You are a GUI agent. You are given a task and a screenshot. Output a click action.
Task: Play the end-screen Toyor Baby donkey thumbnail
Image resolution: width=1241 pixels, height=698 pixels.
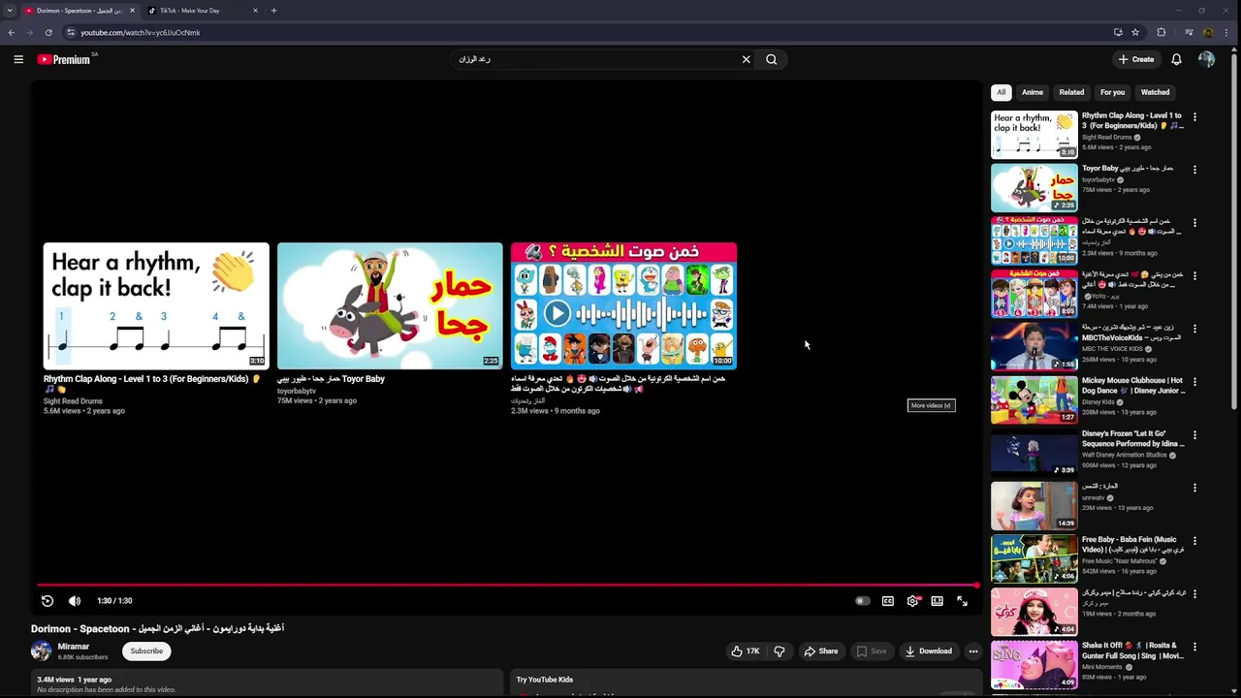coord(390,305)
